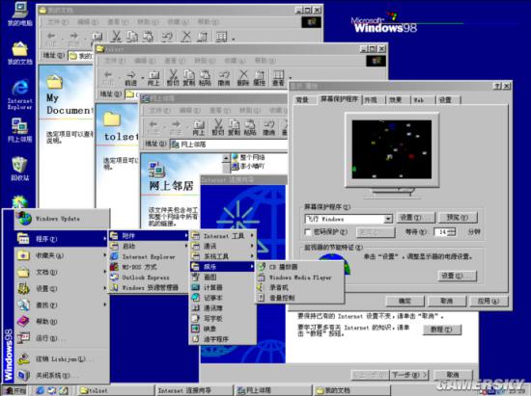Click 关闭系统 shut down in Start menu

click(62, 375)
